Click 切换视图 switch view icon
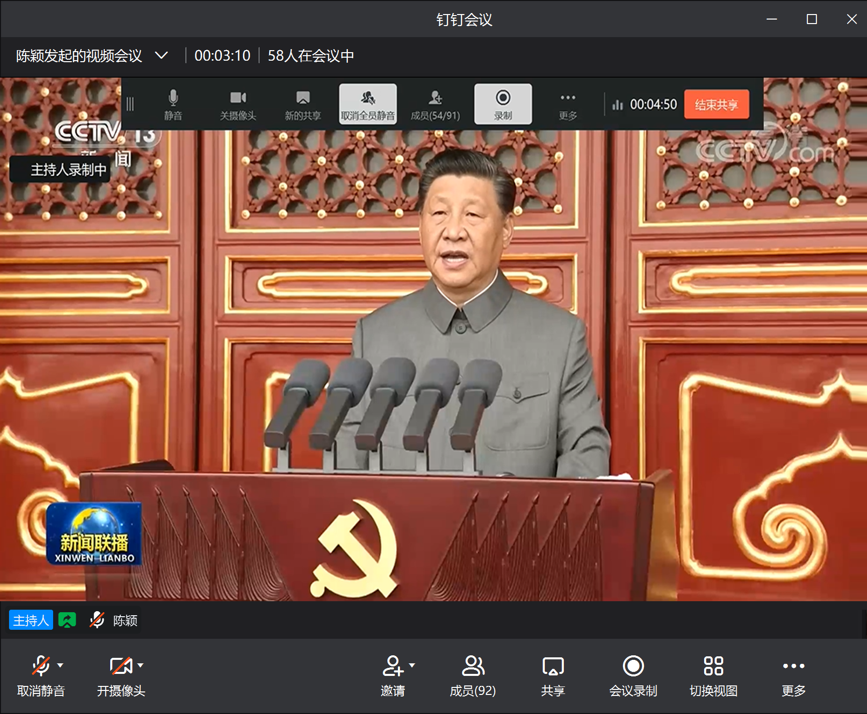Viewport: 867px width, 714px height. [x=713, y=675]
